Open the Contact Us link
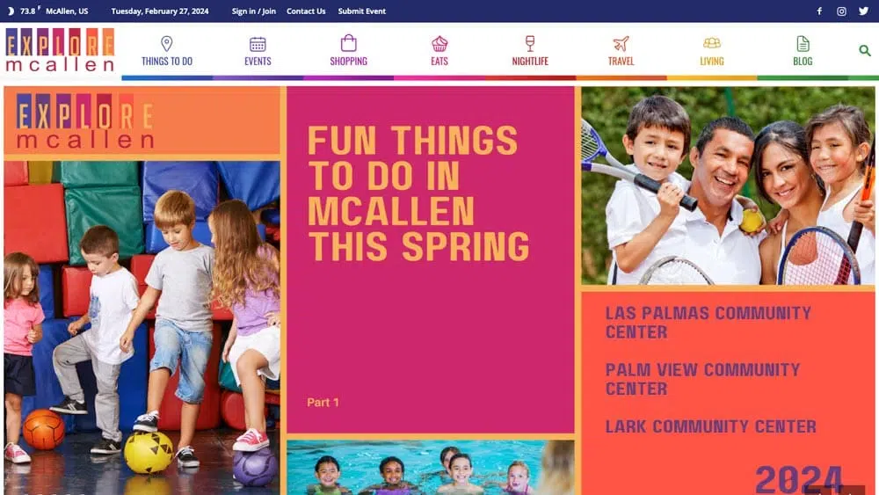 [x=306, y=11]
